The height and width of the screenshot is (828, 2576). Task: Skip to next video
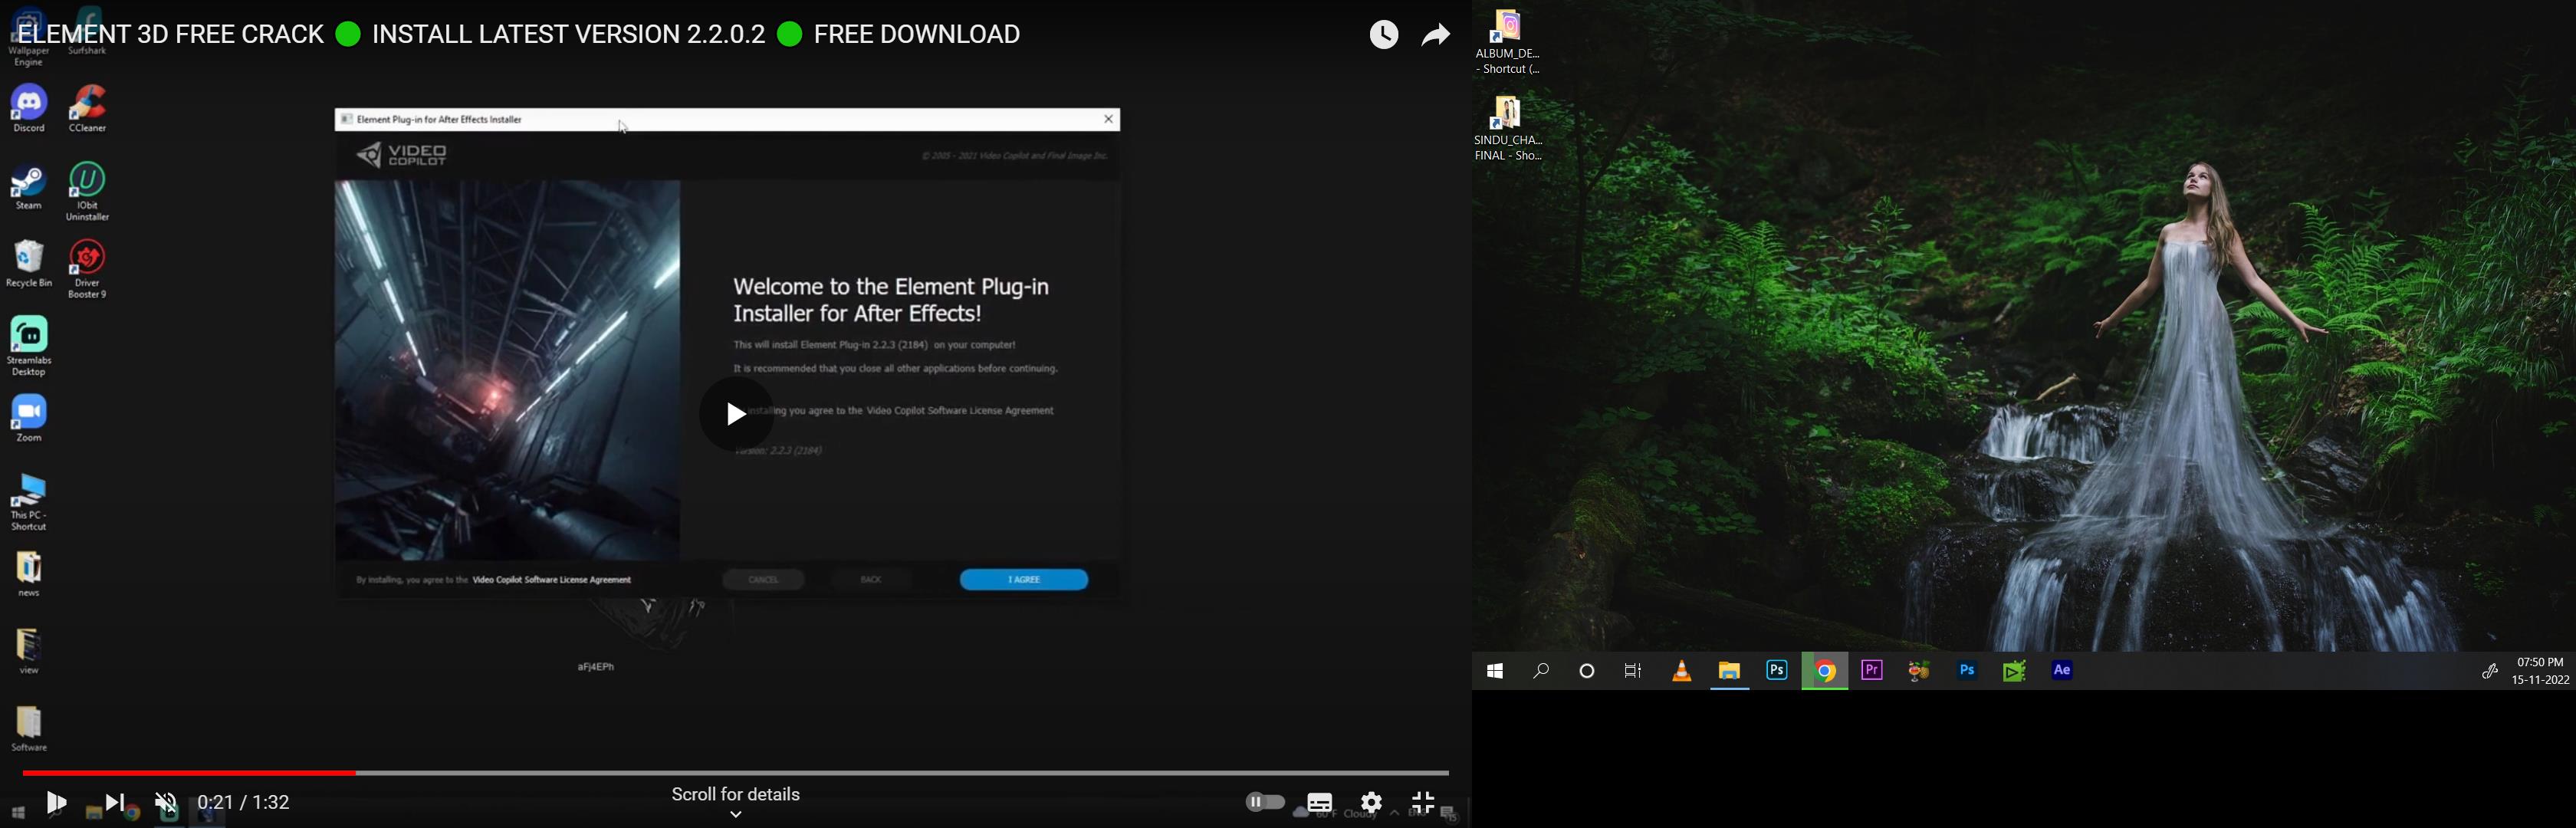click(x=115, y=803)
